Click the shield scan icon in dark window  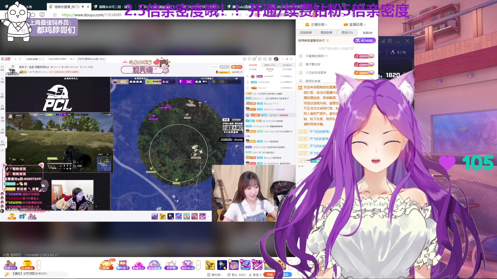pos(390,41)
